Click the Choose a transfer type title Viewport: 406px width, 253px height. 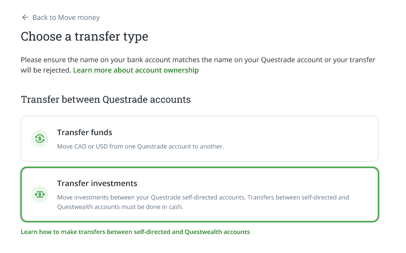pyautogui.click(x=84, y=37)
